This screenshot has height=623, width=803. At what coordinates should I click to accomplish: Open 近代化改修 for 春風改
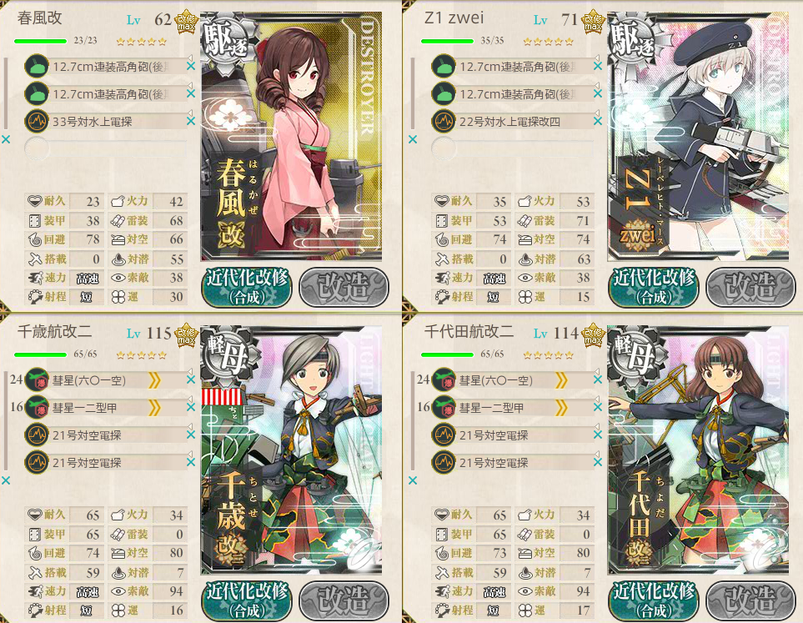[x=247, y=287]
